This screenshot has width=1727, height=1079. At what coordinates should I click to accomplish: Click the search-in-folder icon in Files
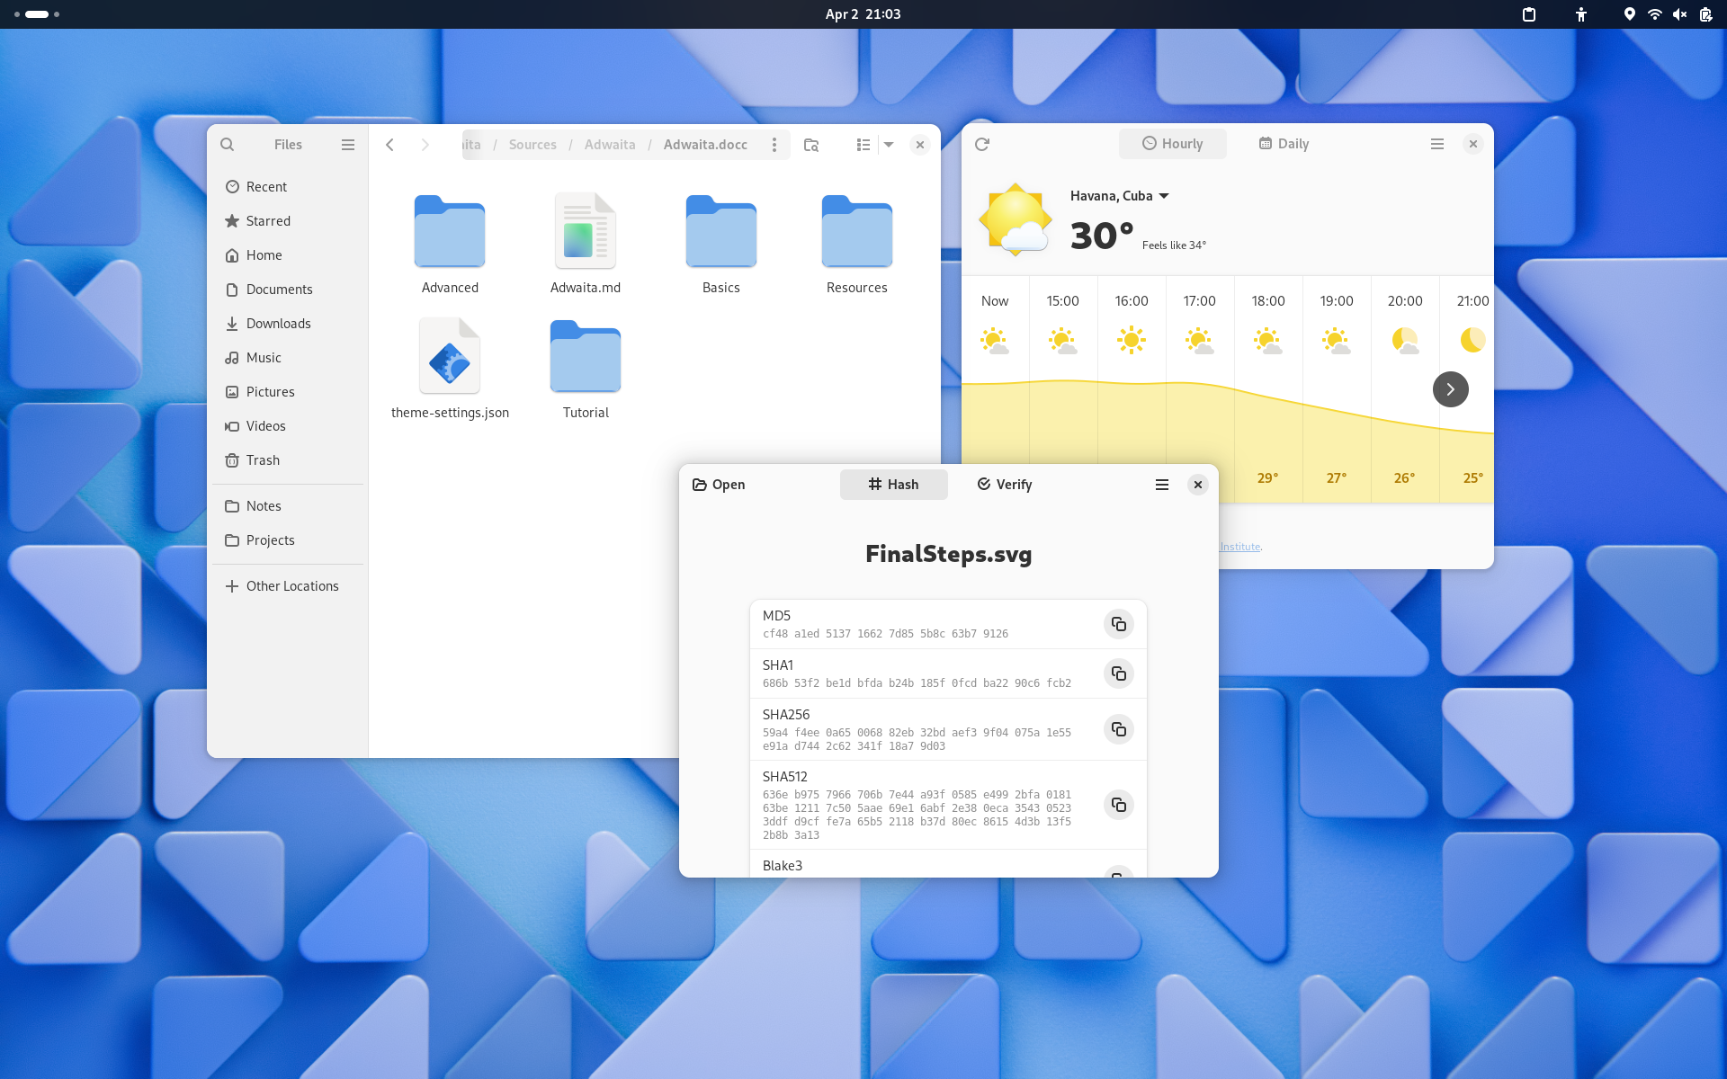pos(811,145)
